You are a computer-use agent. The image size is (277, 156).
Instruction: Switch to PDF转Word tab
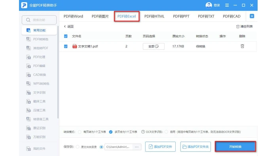(x=73, y=17)
